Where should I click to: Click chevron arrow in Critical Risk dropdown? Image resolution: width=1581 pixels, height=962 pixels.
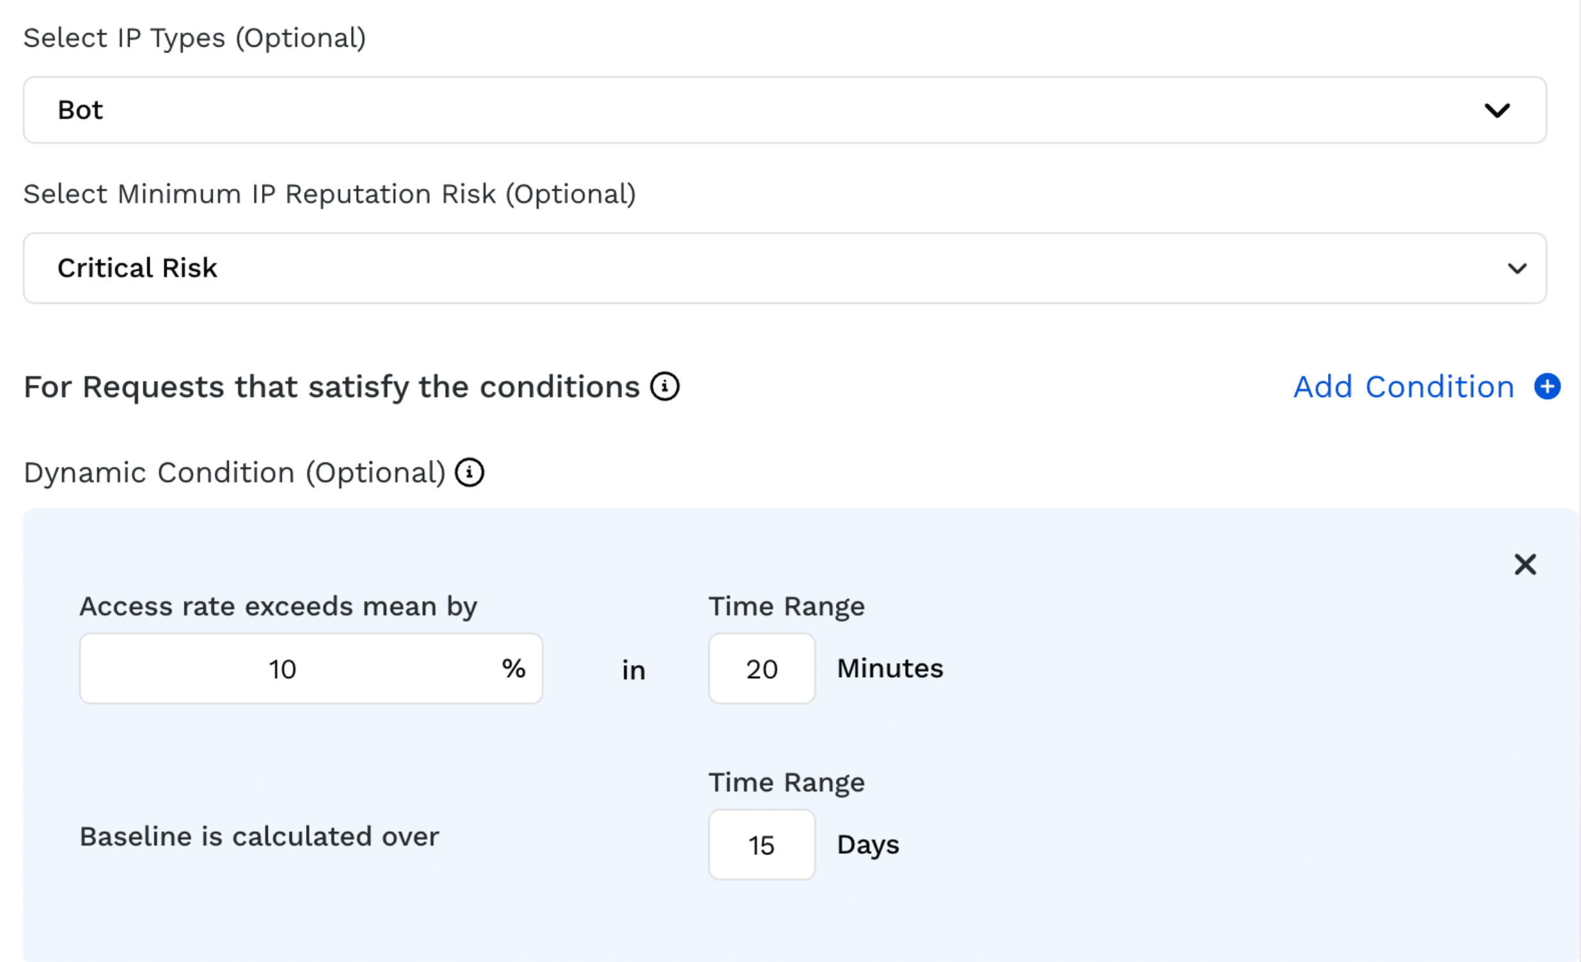pos(1517,268)
